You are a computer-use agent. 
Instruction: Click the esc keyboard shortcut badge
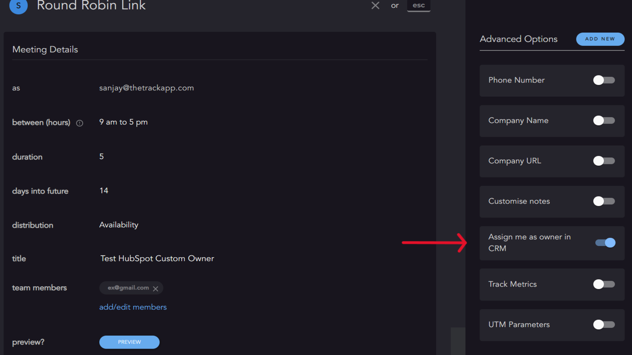(419, 5)
